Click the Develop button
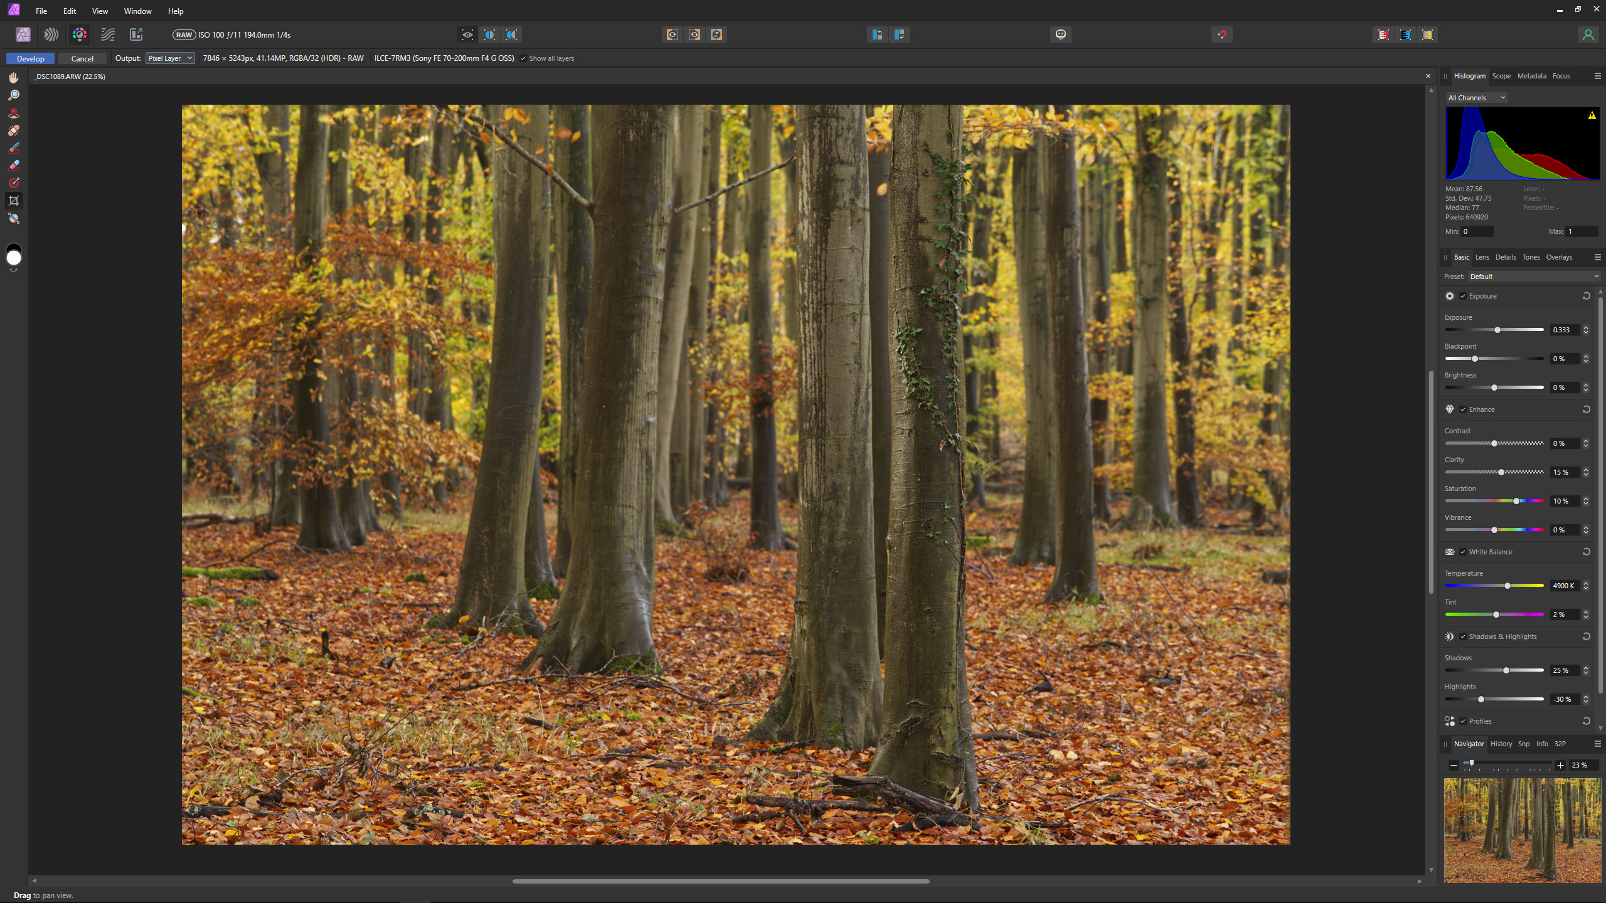The height and width of the screenshot is (903, 1606). [30, 58]
